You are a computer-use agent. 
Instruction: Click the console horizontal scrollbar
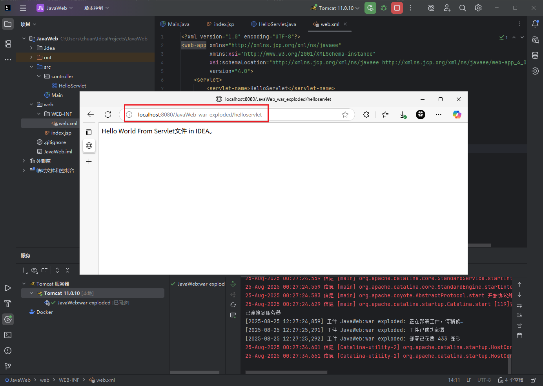coord(286,372)
